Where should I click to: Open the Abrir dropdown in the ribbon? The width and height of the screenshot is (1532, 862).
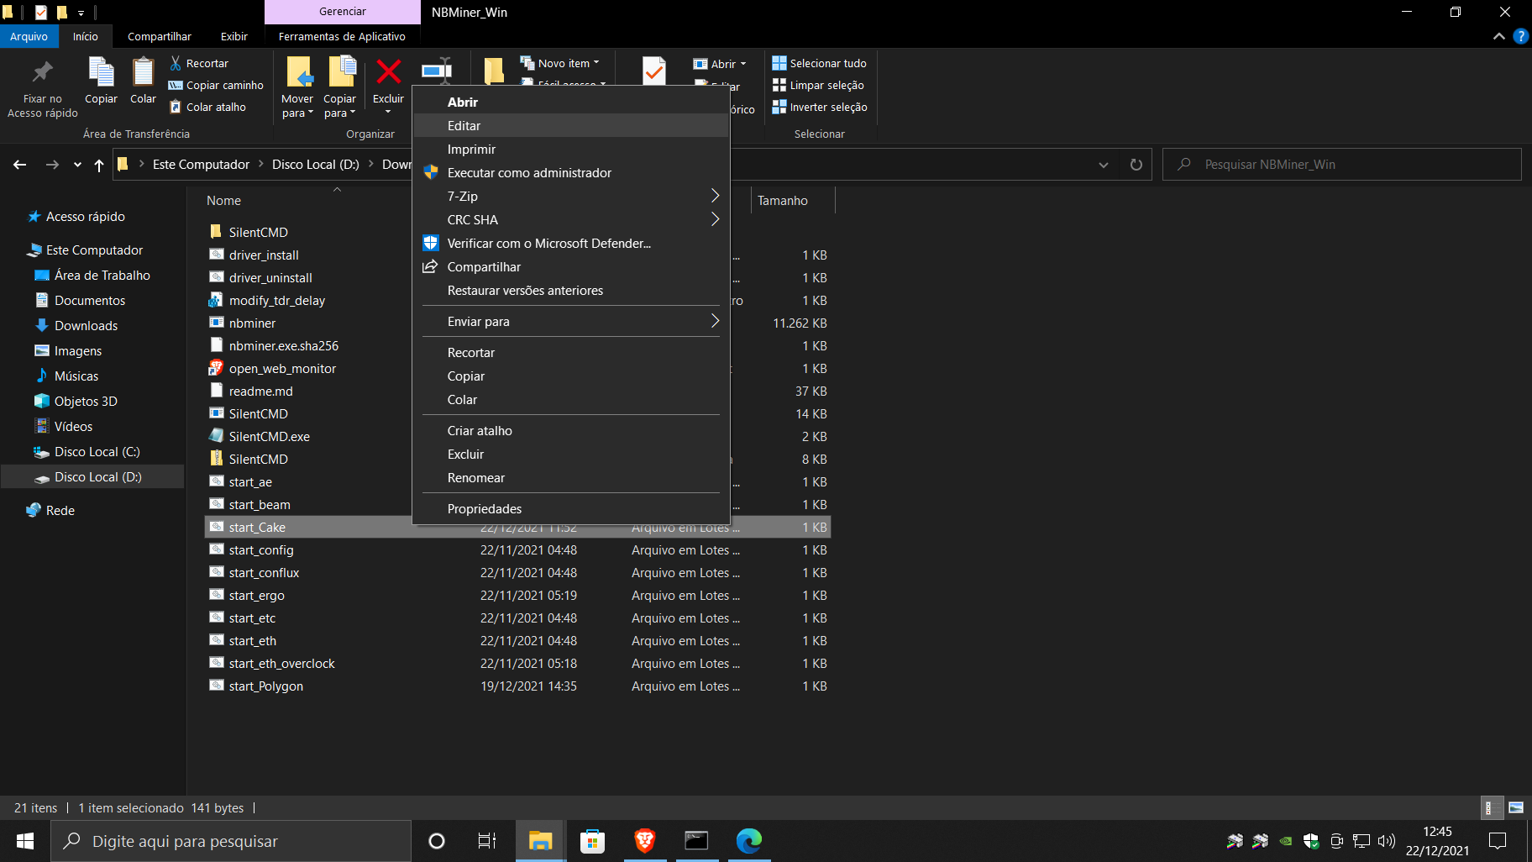click(x=720, y=64)
